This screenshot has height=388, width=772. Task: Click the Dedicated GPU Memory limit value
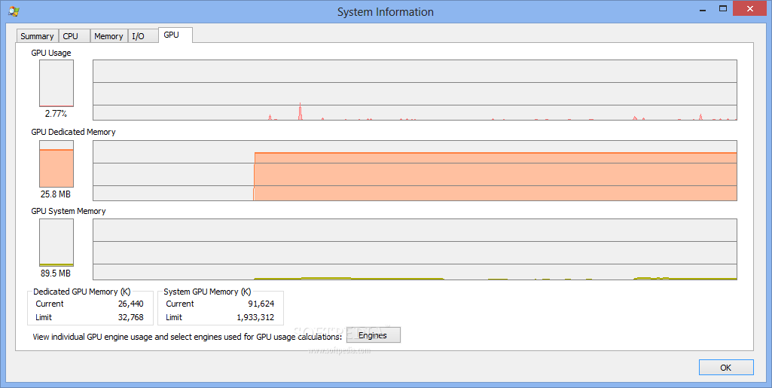pyautogui.click(x=130, y=317)
